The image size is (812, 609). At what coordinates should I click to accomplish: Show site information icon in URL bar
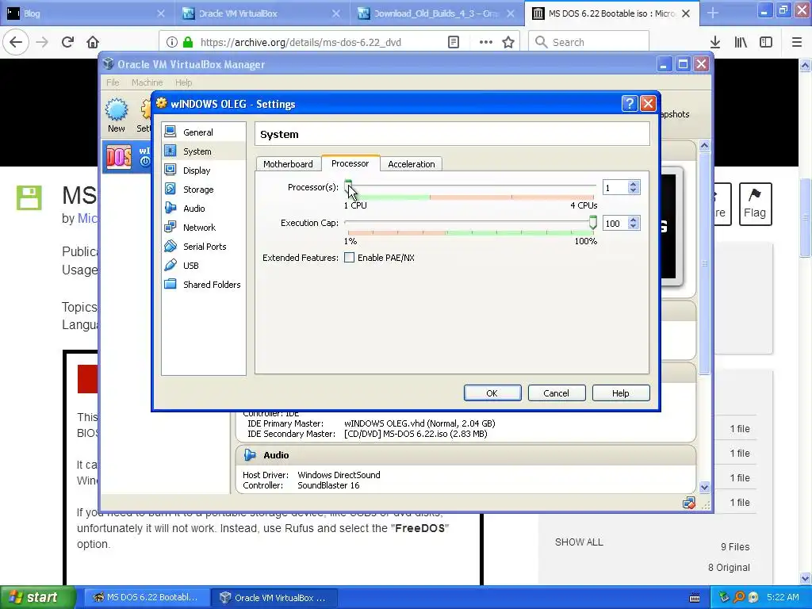coord(172,42)
